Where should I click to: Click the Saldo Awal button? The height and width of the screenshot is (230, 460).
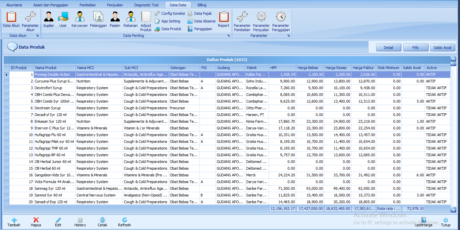point(442,48)
